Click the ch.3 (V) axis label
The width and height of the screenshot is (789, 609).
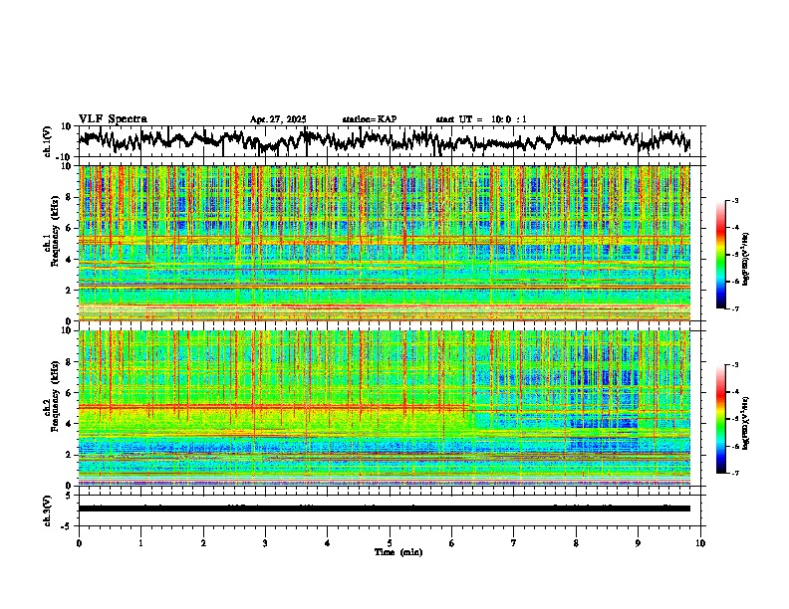click(48, 510)
